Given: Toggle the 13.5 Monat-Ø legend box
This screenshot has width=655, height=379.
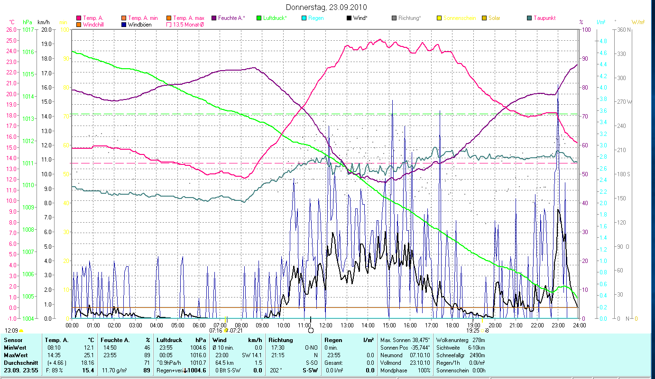Looking at the screenshot, I should (x=169, y=24).
